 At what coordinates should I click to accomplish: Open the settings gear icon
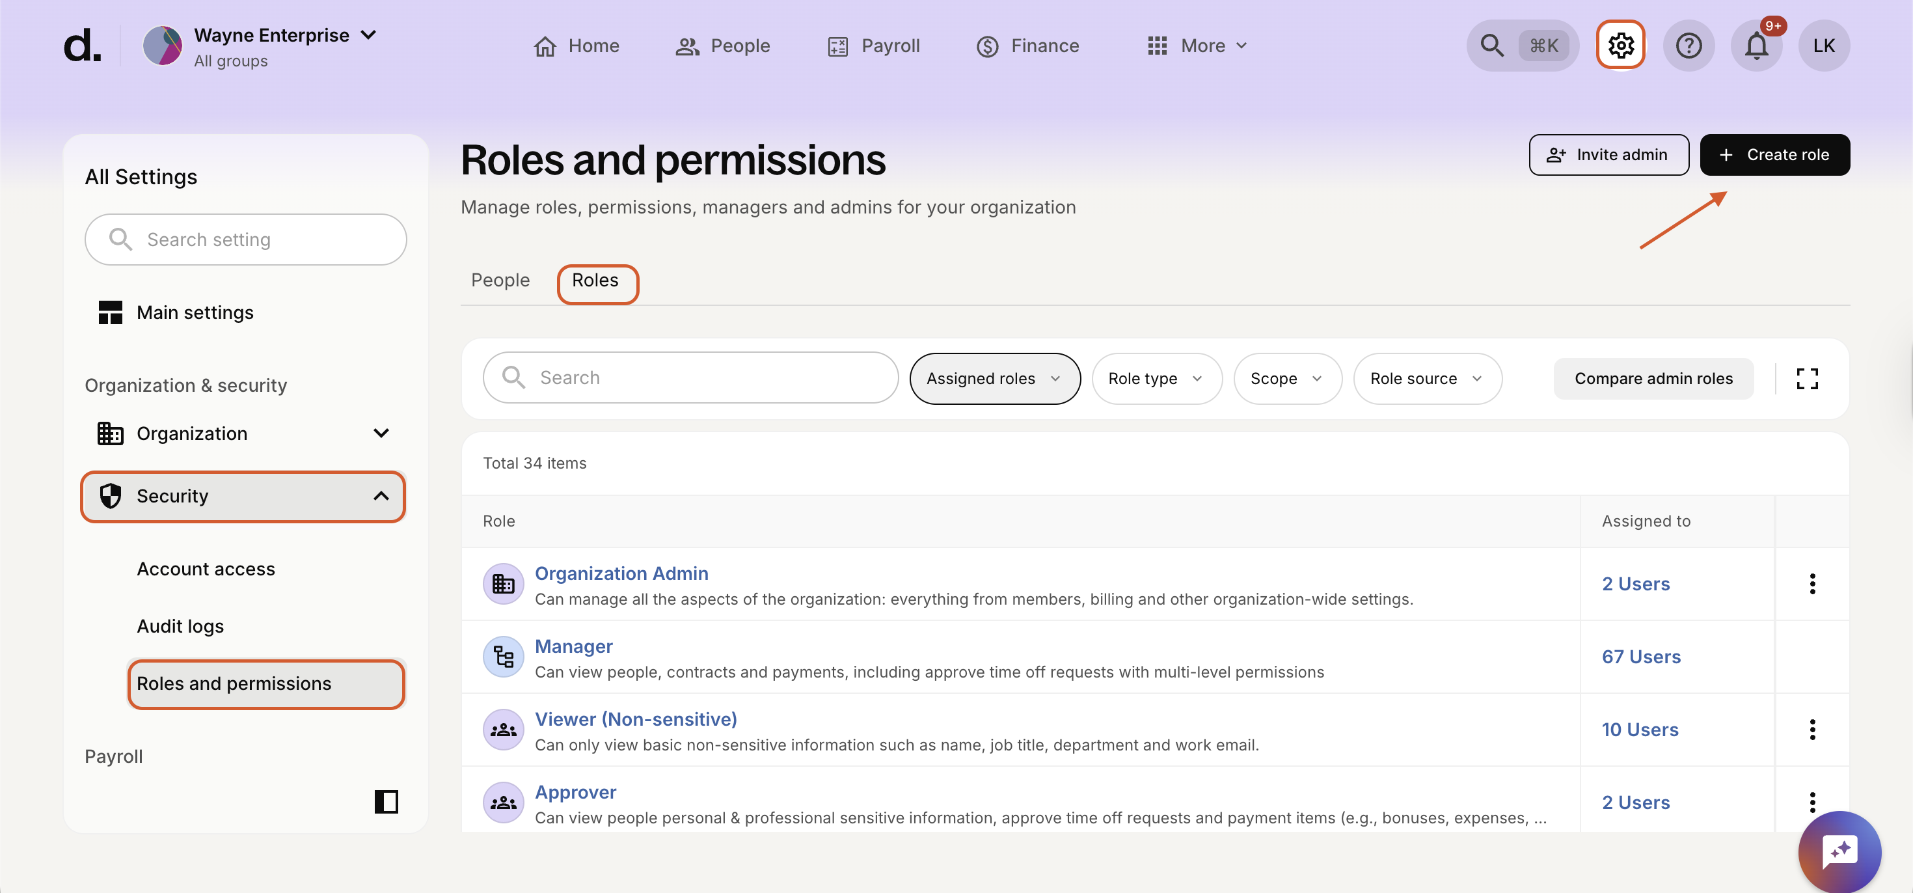(x=1620, y=46)
